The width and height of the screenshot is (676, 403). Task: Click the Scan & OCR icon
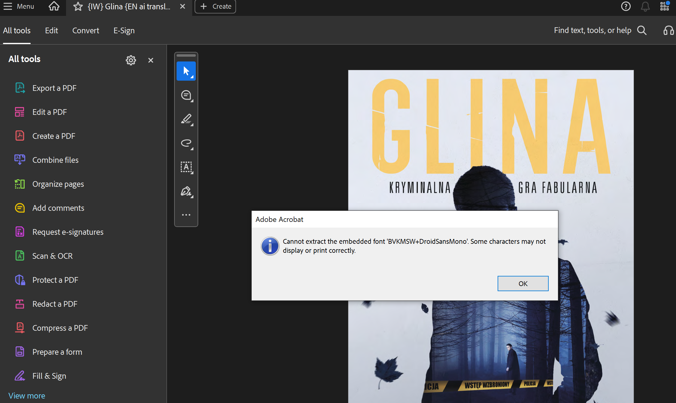20,256
